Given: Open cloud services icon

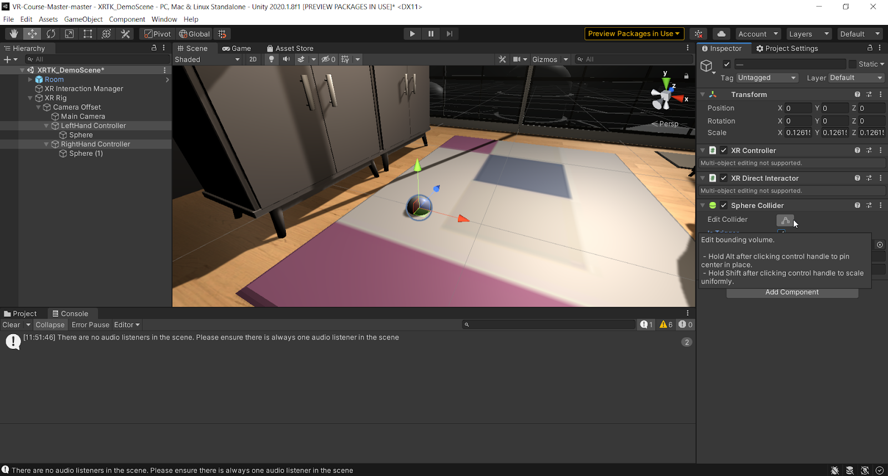Looking at the screenshot, I should pos(721,34).
